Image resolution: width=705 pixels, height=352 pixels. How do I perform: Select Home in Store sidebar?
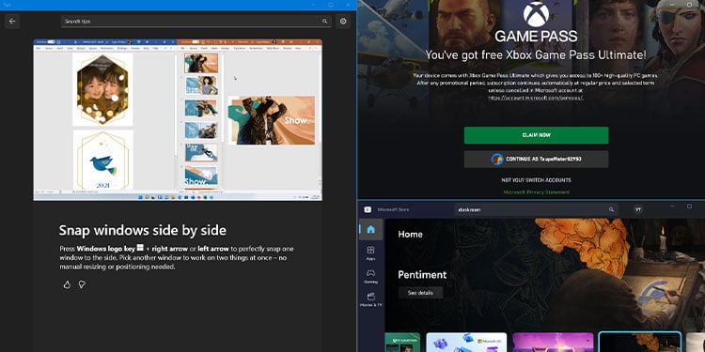point(371,229)
